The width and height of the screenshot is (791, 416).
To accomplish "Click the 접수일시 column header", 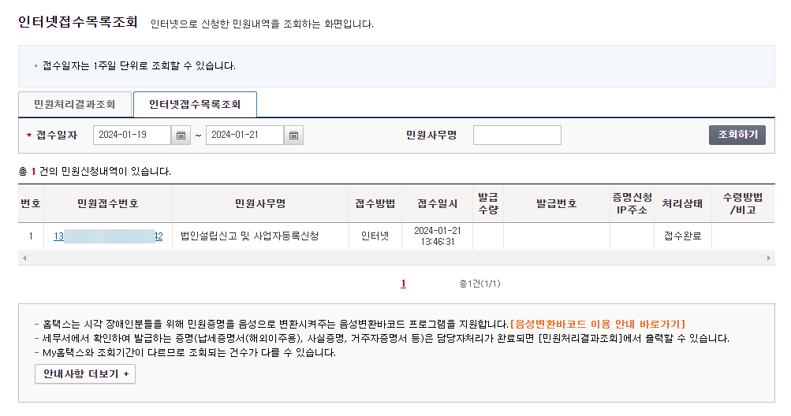I will (x=438, y=204).
